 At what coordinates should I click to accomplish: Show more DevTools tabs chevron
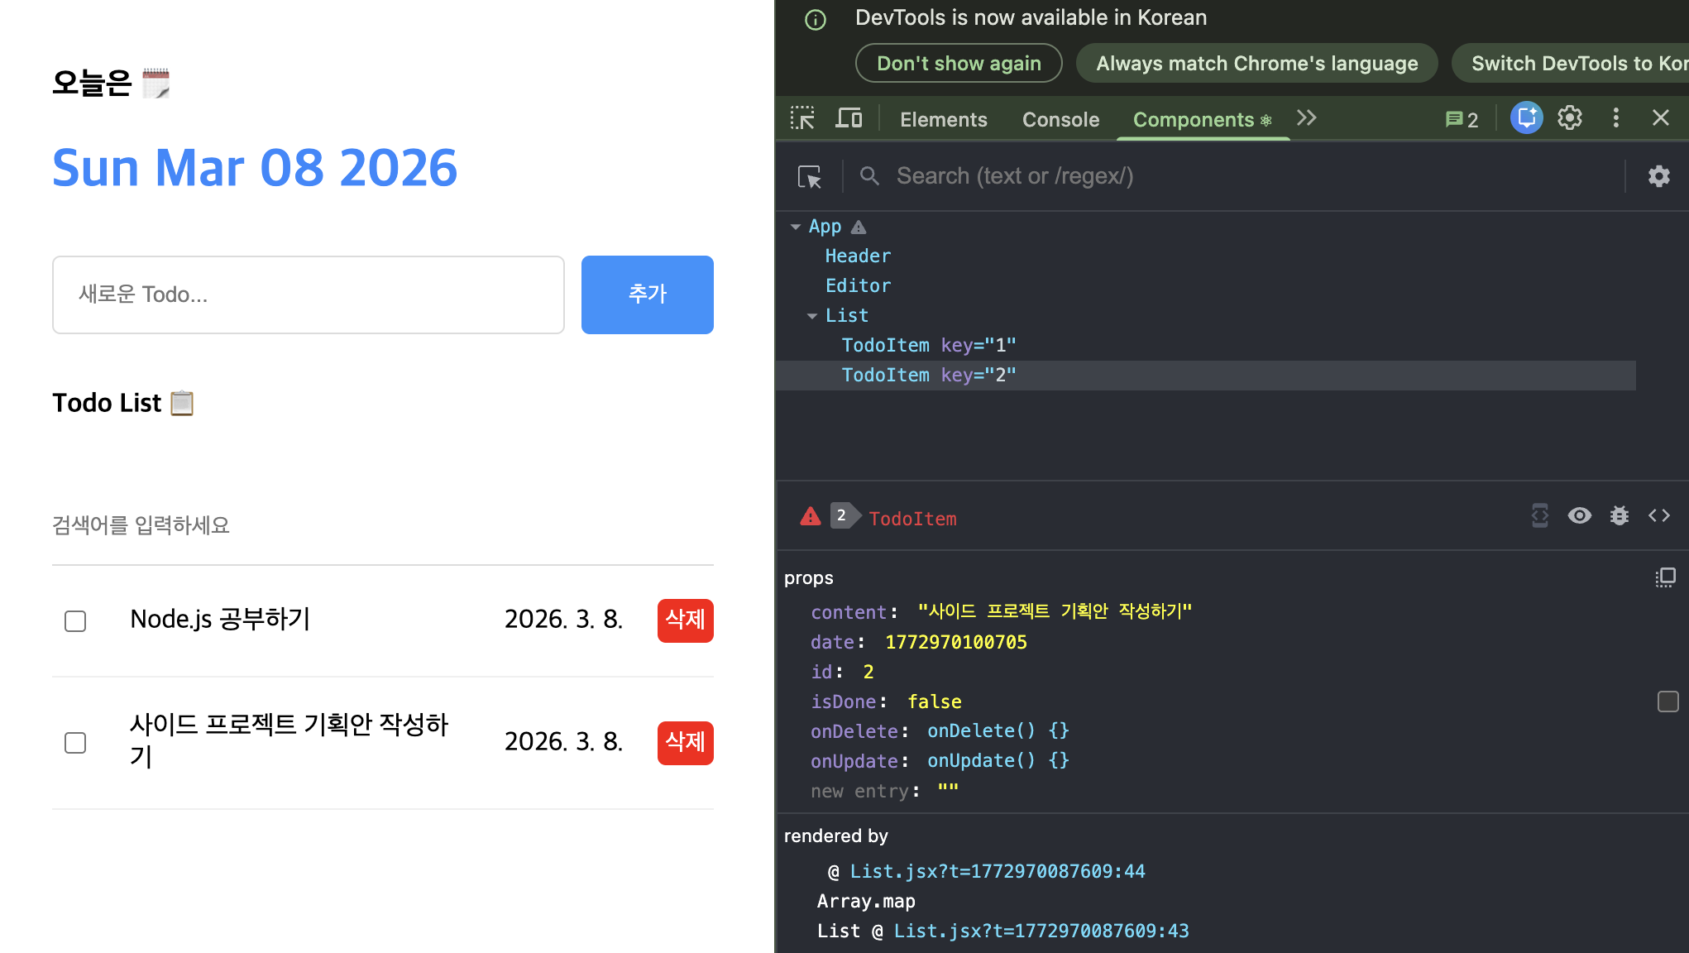point(1306,118)
